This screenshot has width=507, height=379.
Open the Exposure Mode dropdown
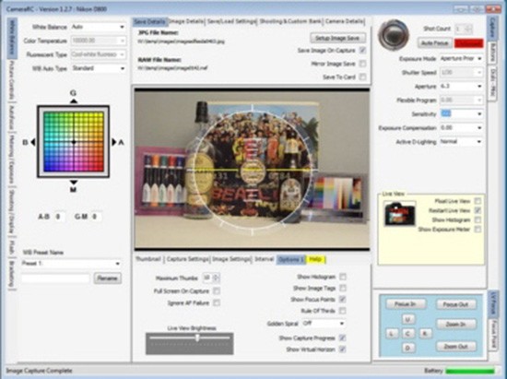coord(461,58)
